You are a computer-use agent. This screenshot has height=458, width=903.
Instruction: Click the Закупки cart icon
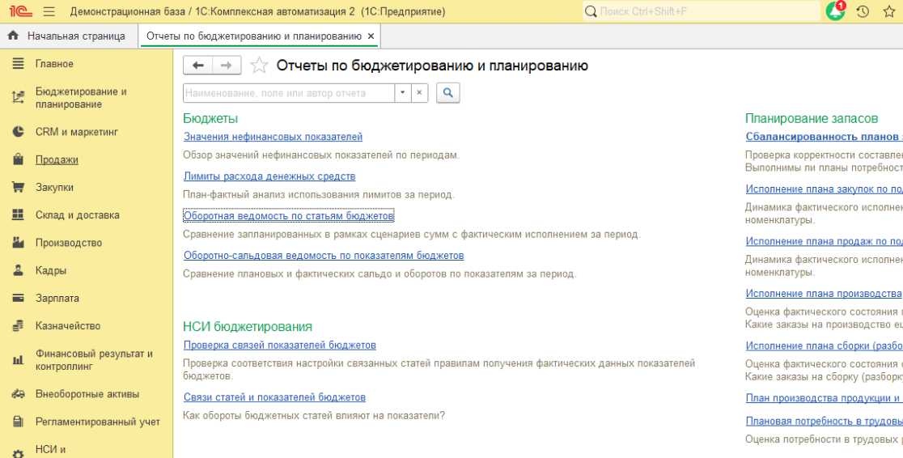point(19,187)
